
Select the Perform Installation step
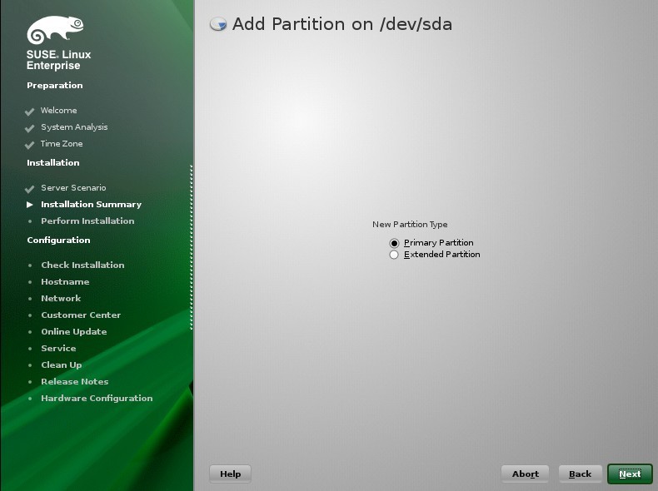87,221
